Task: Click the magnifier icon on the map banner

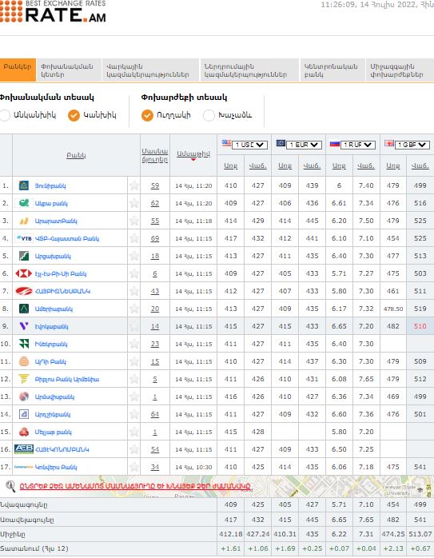Action: click(10, 486)
